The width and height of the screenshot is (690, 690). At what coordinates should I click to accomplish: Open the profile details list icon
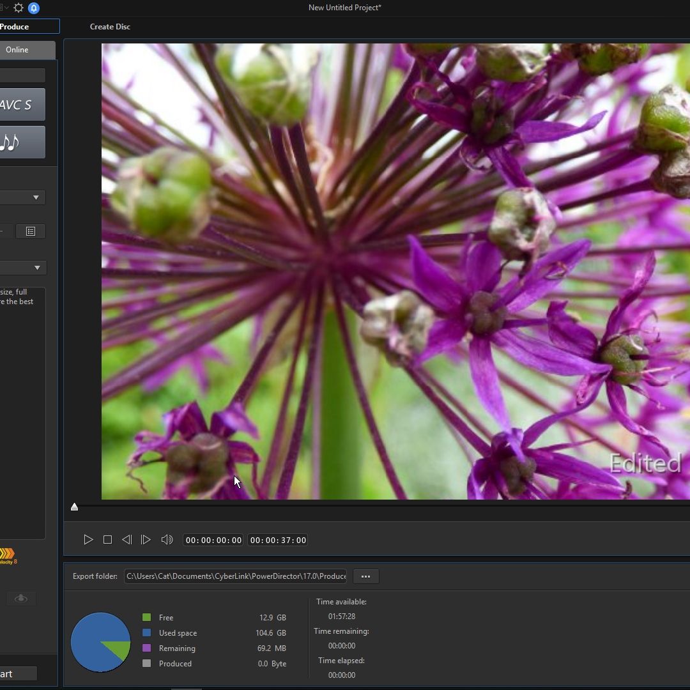click(x=31, y=231)
